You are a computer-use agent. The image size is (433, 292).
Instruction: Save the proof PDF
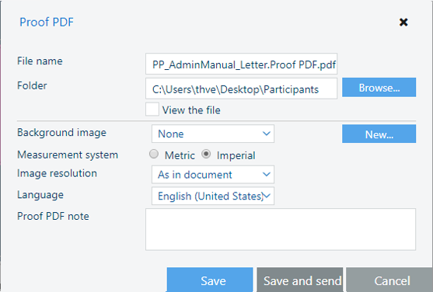pos(210,280)
